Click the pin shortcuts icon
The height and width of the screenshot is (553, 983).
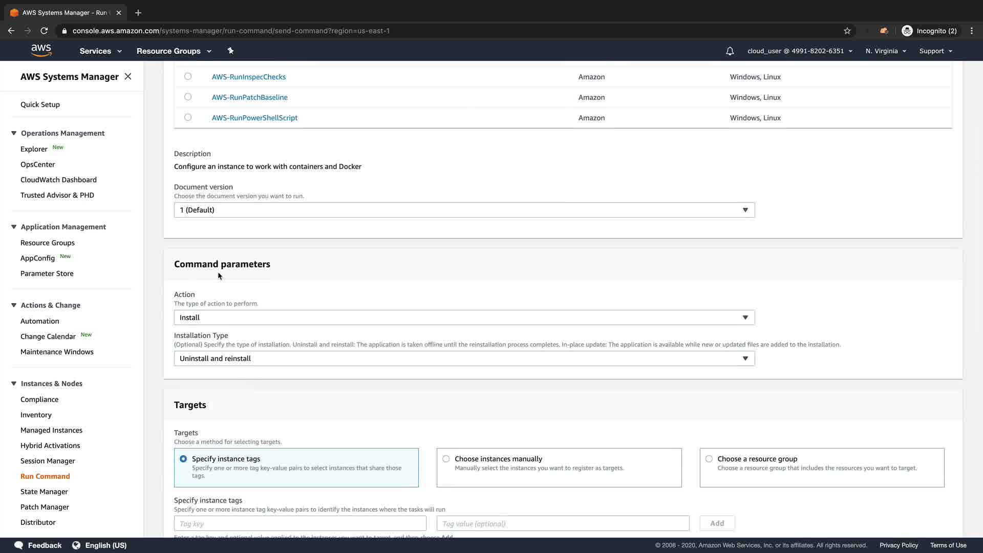click(x=230, y=51)
